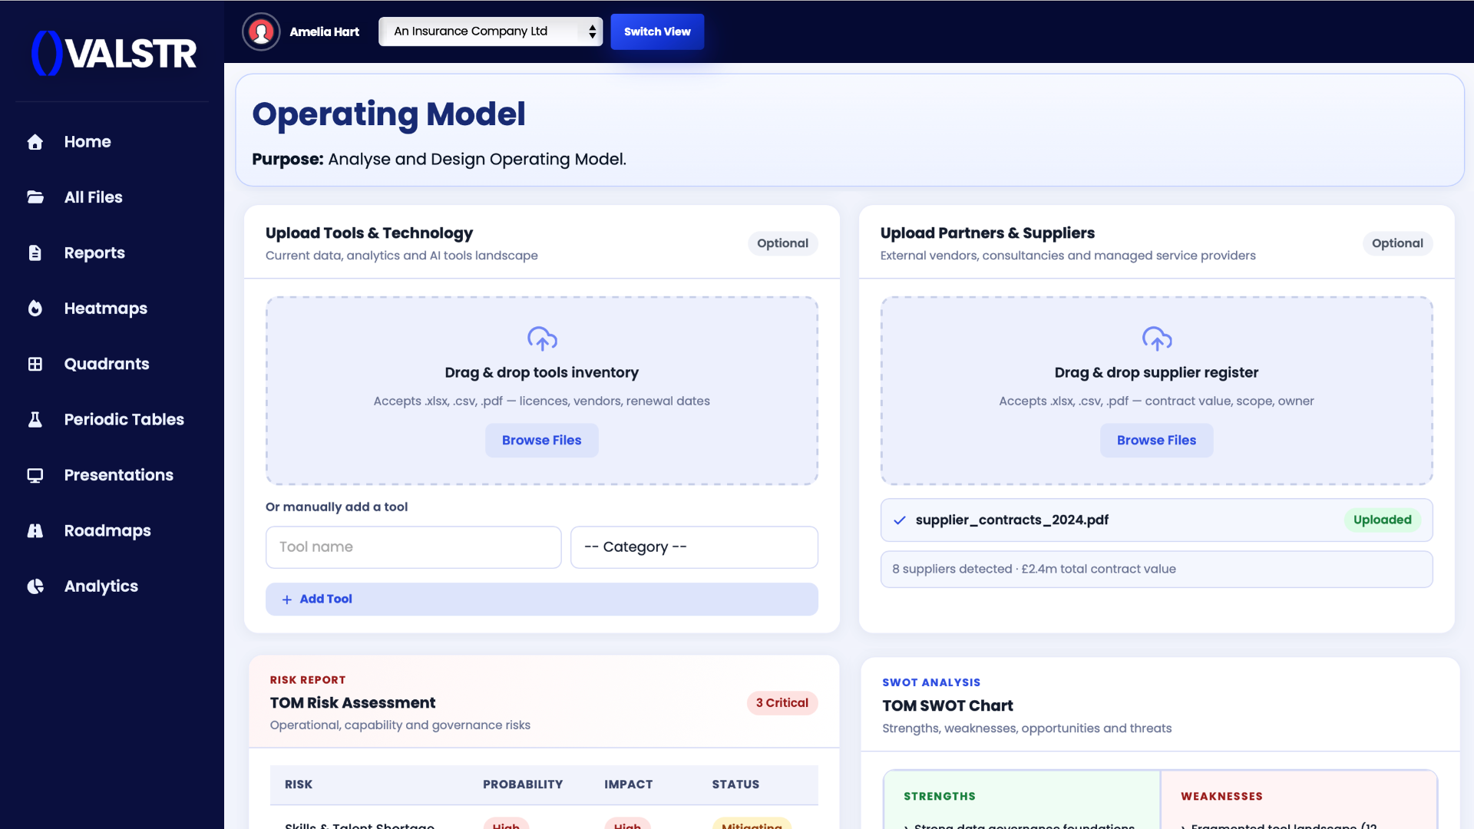Click the RISK column header

299,784
